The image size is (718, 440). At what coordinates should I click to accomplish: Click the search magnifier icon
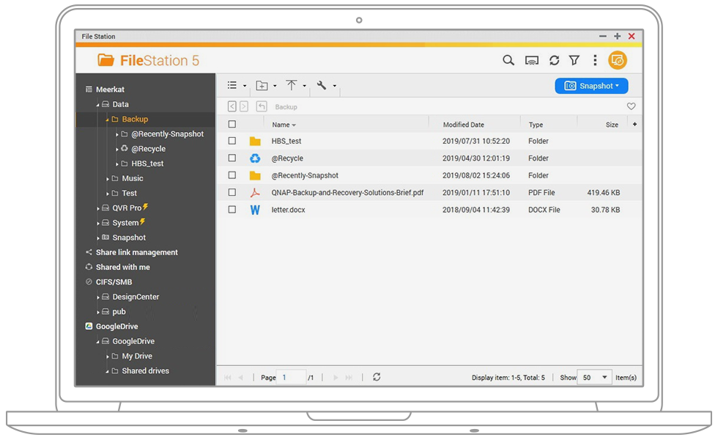[508, 61]
